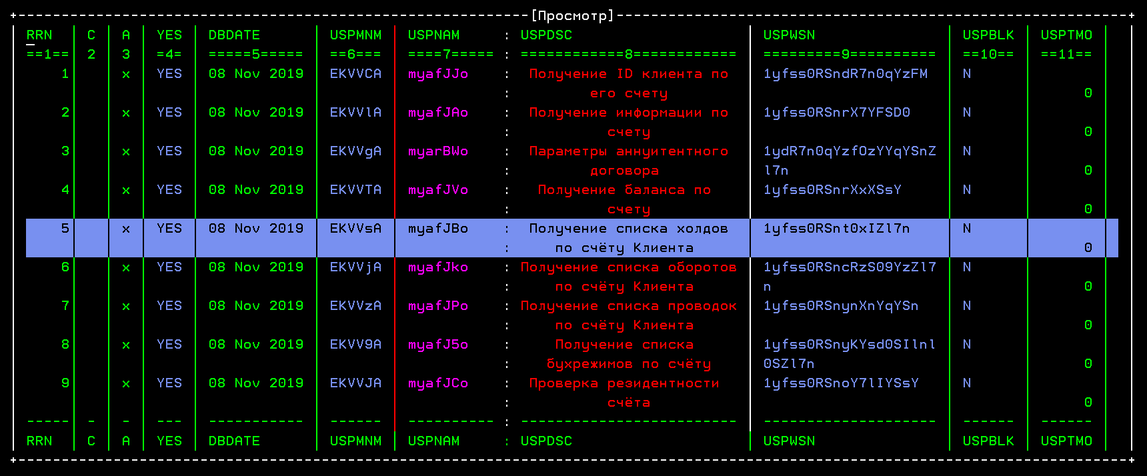Click the description 'Получение списка проводок'
Image resolution: width=1147 pixels, height=476 pixels.
tap(629, 306)
